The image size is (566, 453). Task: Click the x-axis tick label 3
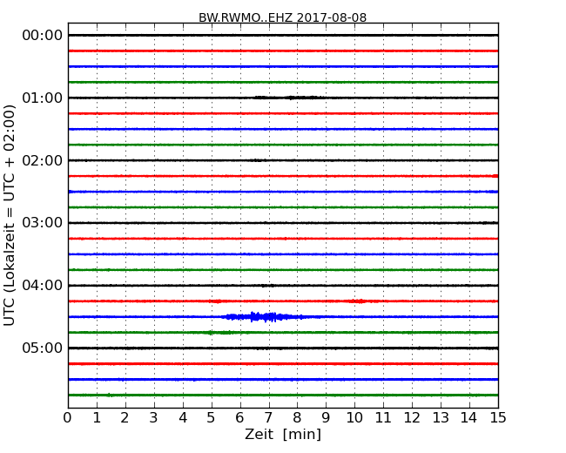coord(154,417)
